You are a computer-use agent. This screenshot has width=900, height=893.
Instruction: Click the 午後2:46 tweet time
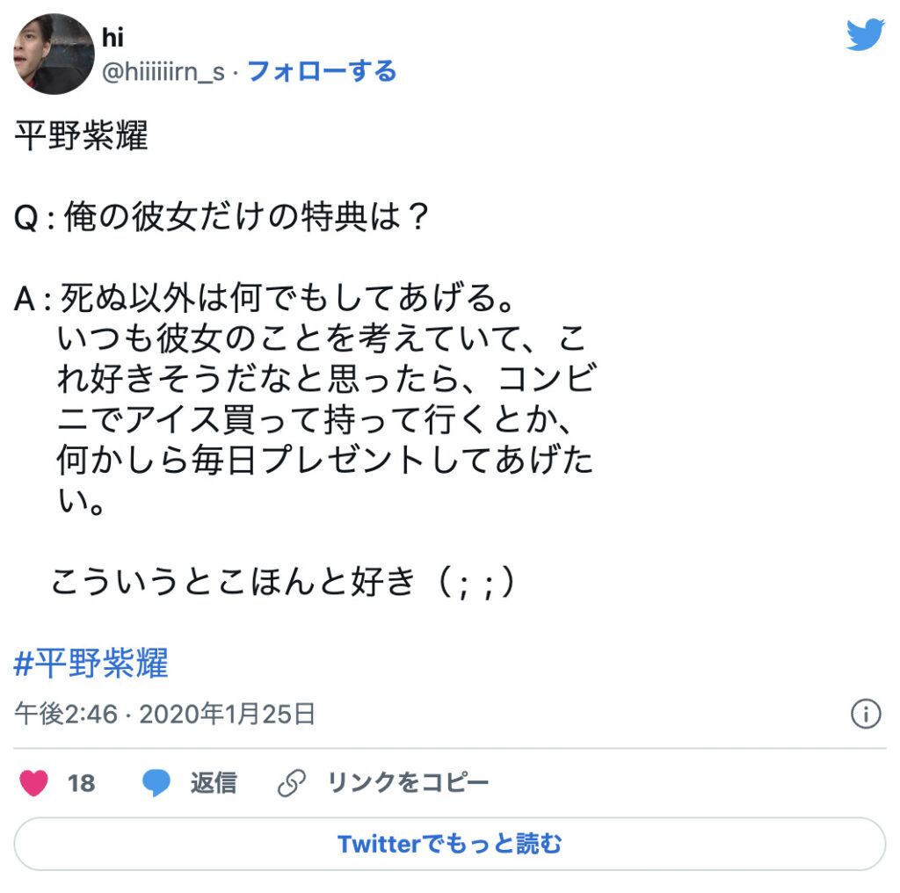click(x=65, y=714)
